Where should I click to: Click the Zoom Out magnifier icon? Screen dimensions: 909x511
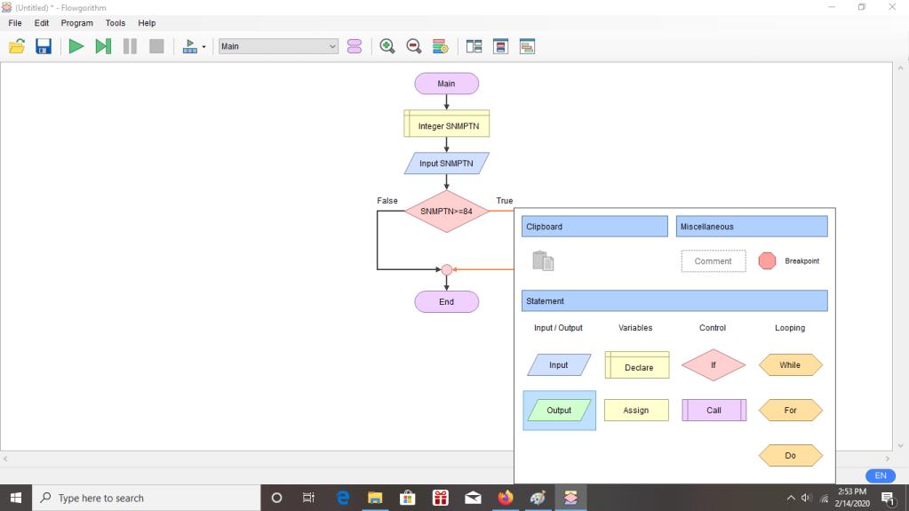click(413, 46)
